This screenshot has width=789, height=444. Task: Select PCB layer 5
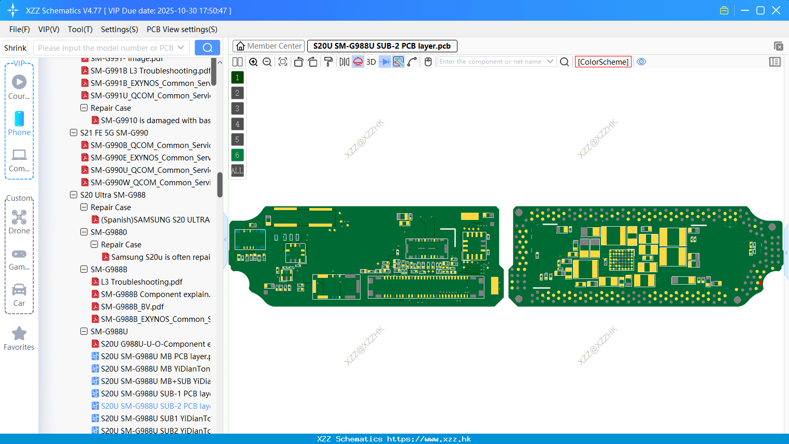click(237, 140)
